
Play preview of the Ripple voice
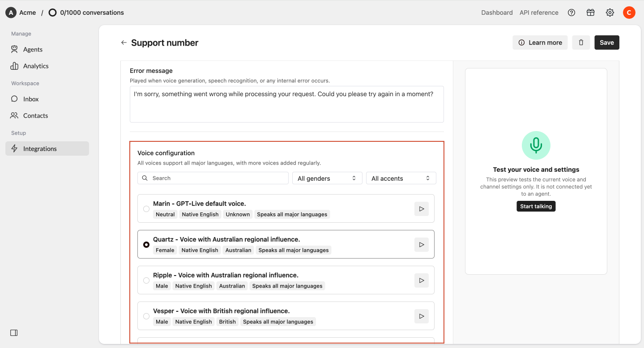pos(422,280)
